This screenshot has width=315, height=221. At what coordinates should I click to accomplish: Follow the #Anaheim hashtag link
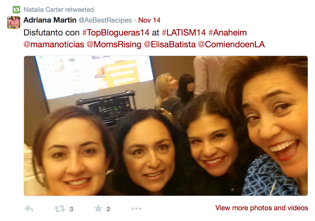coord(227,33)
